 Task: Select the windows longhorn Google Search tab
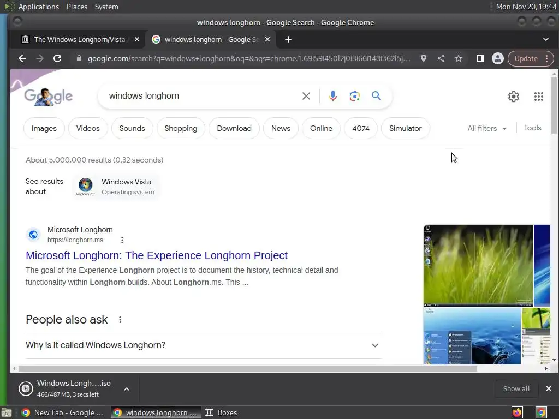[x=210, y=39]
